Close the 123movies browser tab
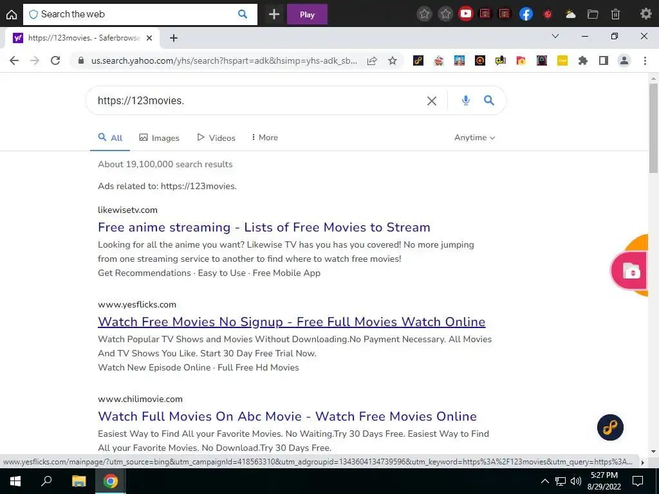Screen dimensions: 659x494 click(149, 38)
